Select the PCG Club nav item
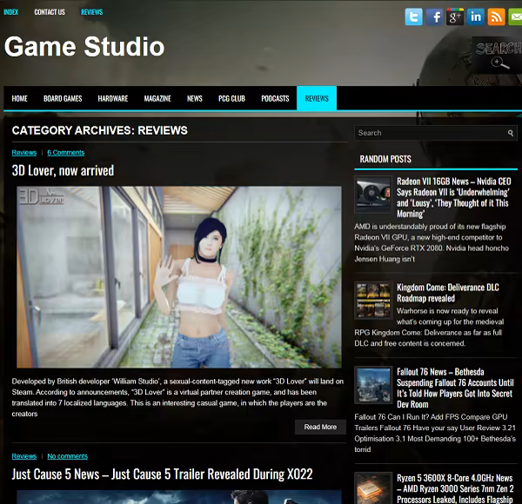The image size is (522, 504). (232, 99)
